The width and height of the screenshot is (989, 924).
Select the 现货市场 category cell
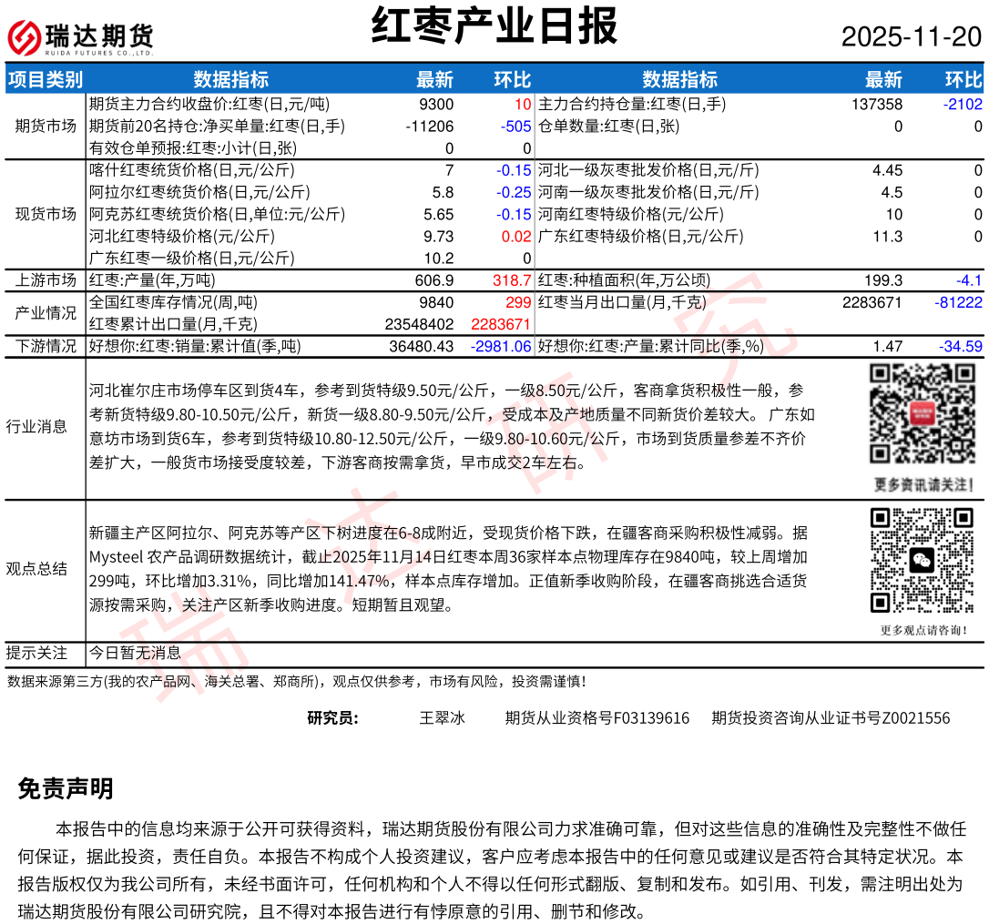pyautogui.click(x=45, y=214)
